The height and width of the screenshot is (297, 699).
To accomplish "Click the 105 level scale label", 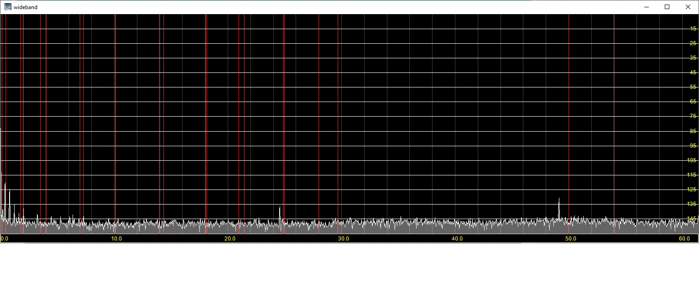I will 692,160.
